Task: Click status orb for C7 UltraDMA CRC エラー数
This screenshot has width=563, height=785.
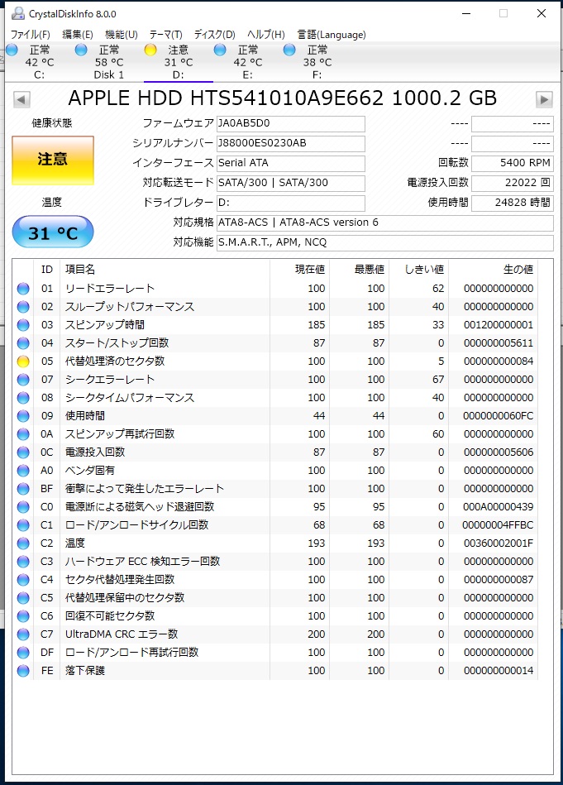Action: tap(23, 634)
